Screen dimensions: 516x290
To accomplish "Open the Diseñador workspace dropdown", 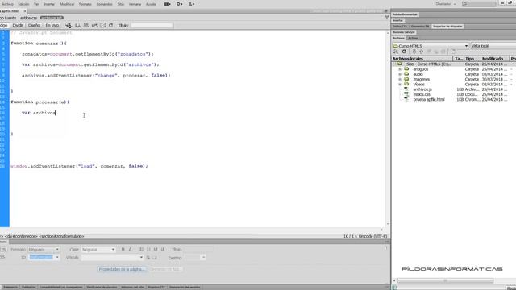I will (446, 4).
